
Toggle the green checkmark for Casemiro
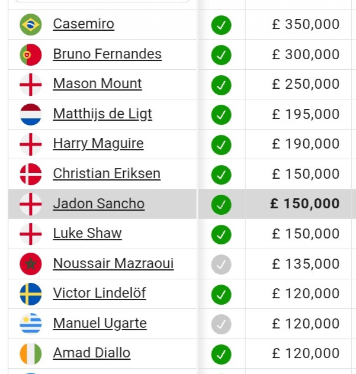coord(221,25)
